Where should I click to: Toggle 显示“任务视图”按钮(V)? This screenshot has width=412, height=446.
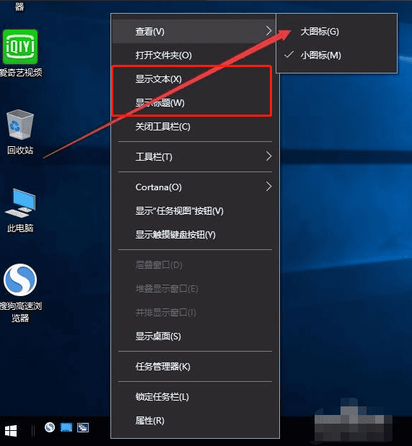click(193, 211)
